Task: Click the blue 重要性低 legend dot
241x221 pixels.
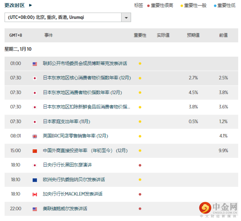Action: click(215, 6)
